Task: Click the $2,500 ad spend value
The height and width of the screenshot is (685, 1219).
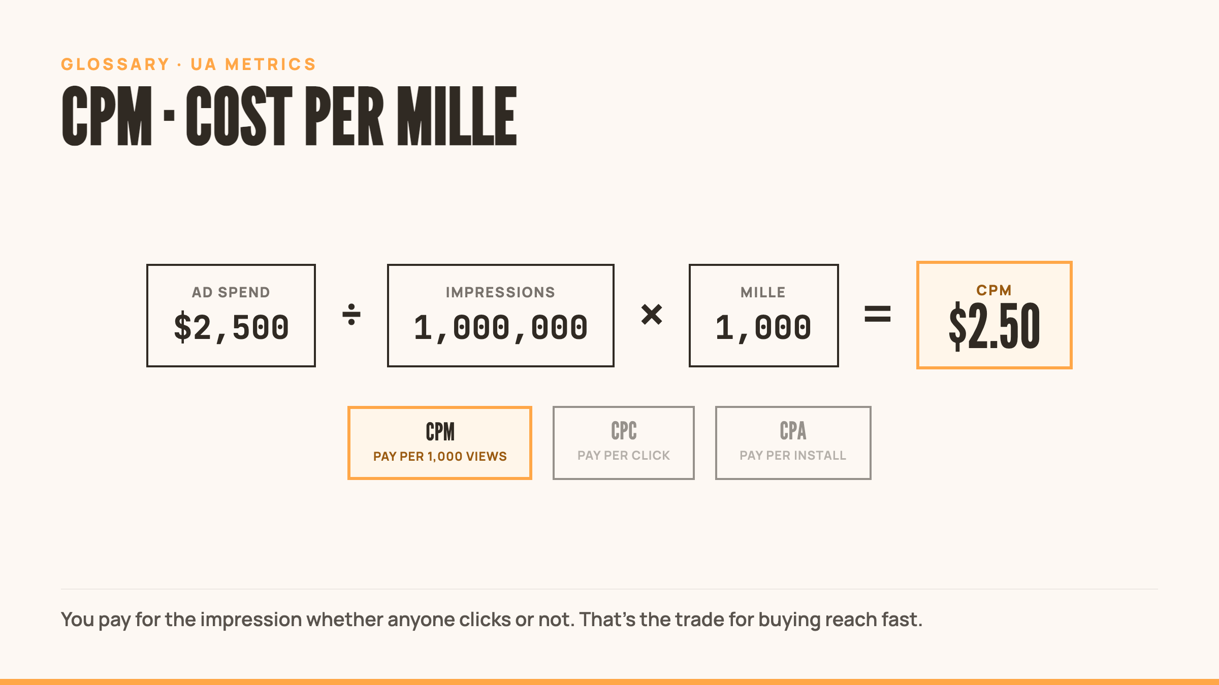Action: (x=231, y=328)
